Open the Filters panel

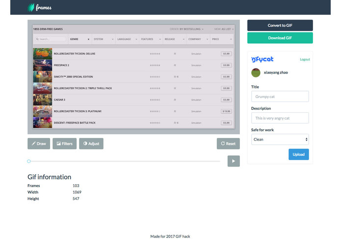pos(65,144)
